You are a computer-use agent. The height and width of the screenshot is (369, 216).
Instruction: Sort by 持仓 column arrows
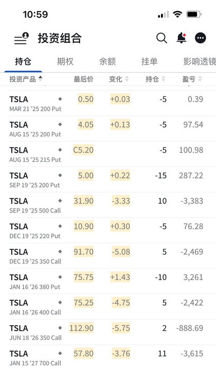[x=163, y=79]
